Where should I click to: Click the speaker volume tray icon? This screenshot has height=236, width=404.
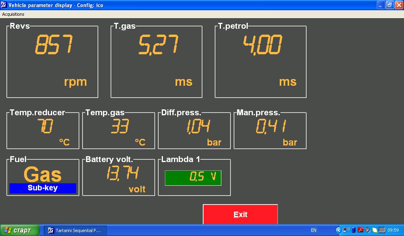click(x=367, y=230)
